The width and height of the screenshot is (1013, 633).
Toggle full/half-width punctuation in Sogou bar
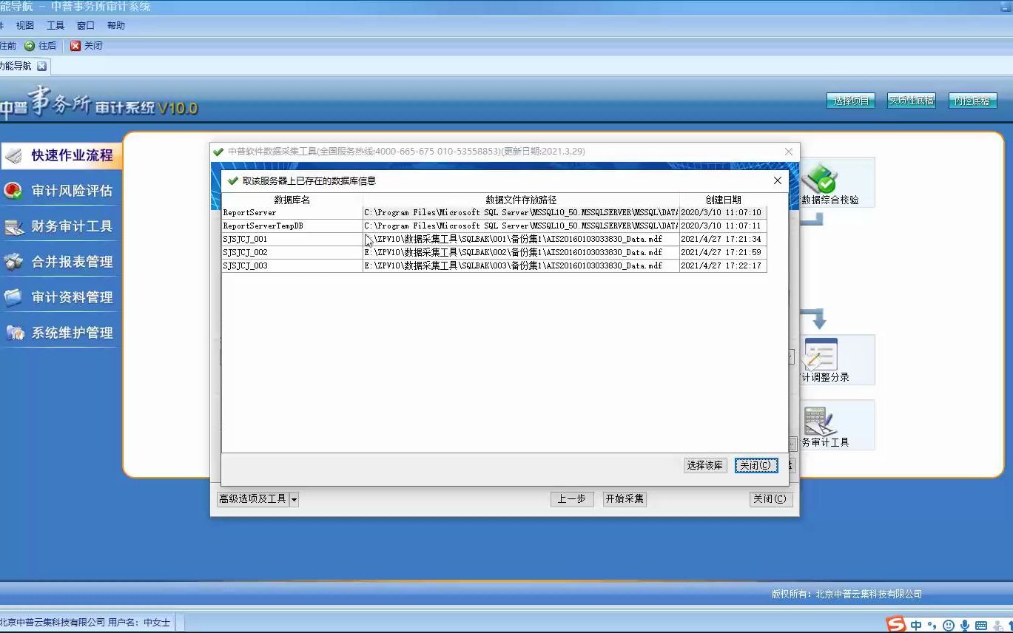(x=932, y=623)
